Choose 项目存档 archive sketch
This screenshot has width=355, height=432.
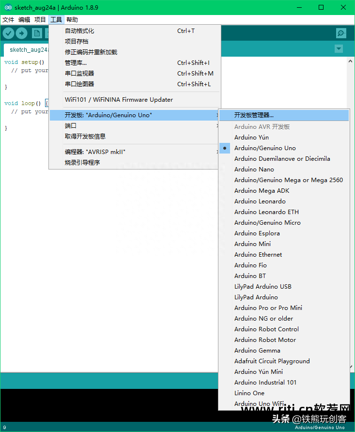(x=135, y=42)
